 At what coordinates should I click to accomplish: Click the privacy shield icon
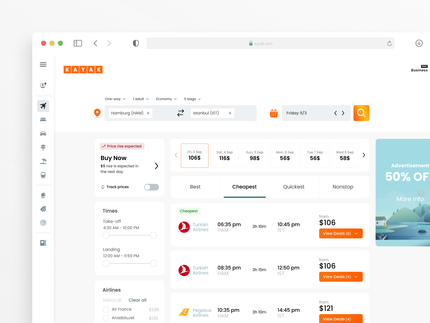click(136, 43)
